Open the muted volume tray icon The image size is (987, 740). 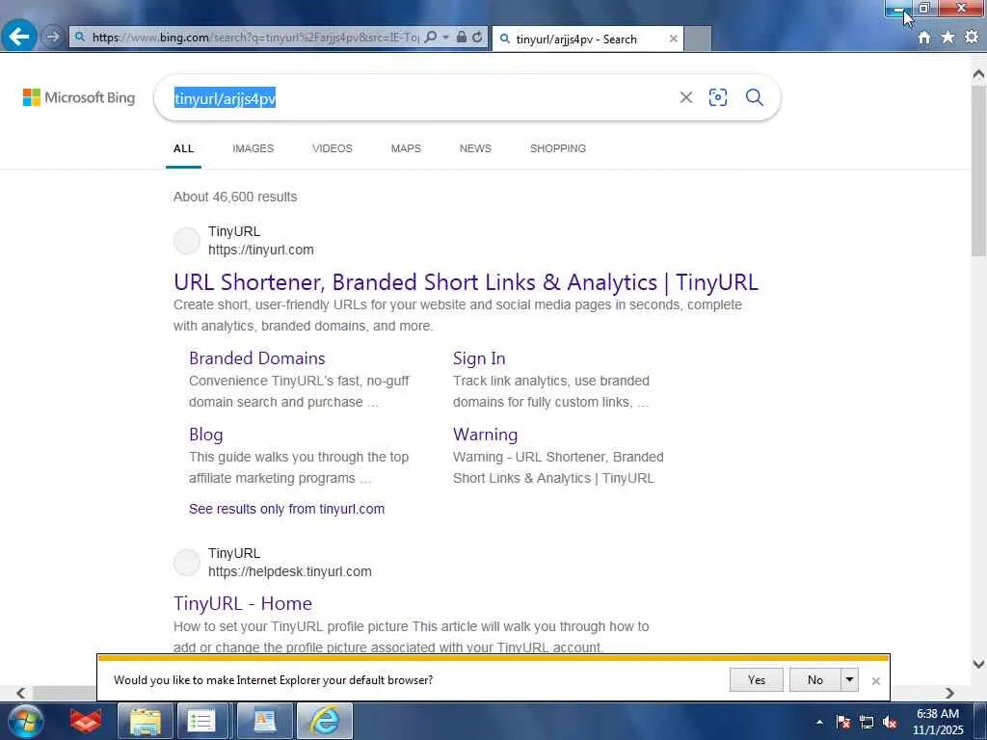click(x=890, y=722)
